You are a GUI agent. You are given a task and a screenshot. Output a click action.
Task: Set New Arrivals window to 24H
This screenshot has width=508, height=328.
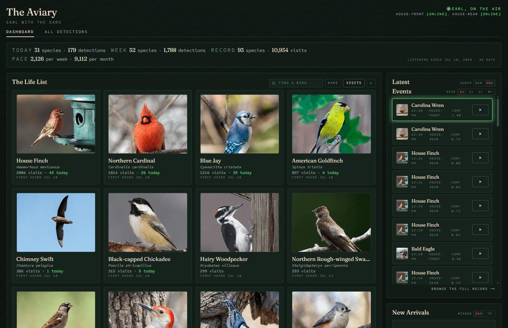479,314
